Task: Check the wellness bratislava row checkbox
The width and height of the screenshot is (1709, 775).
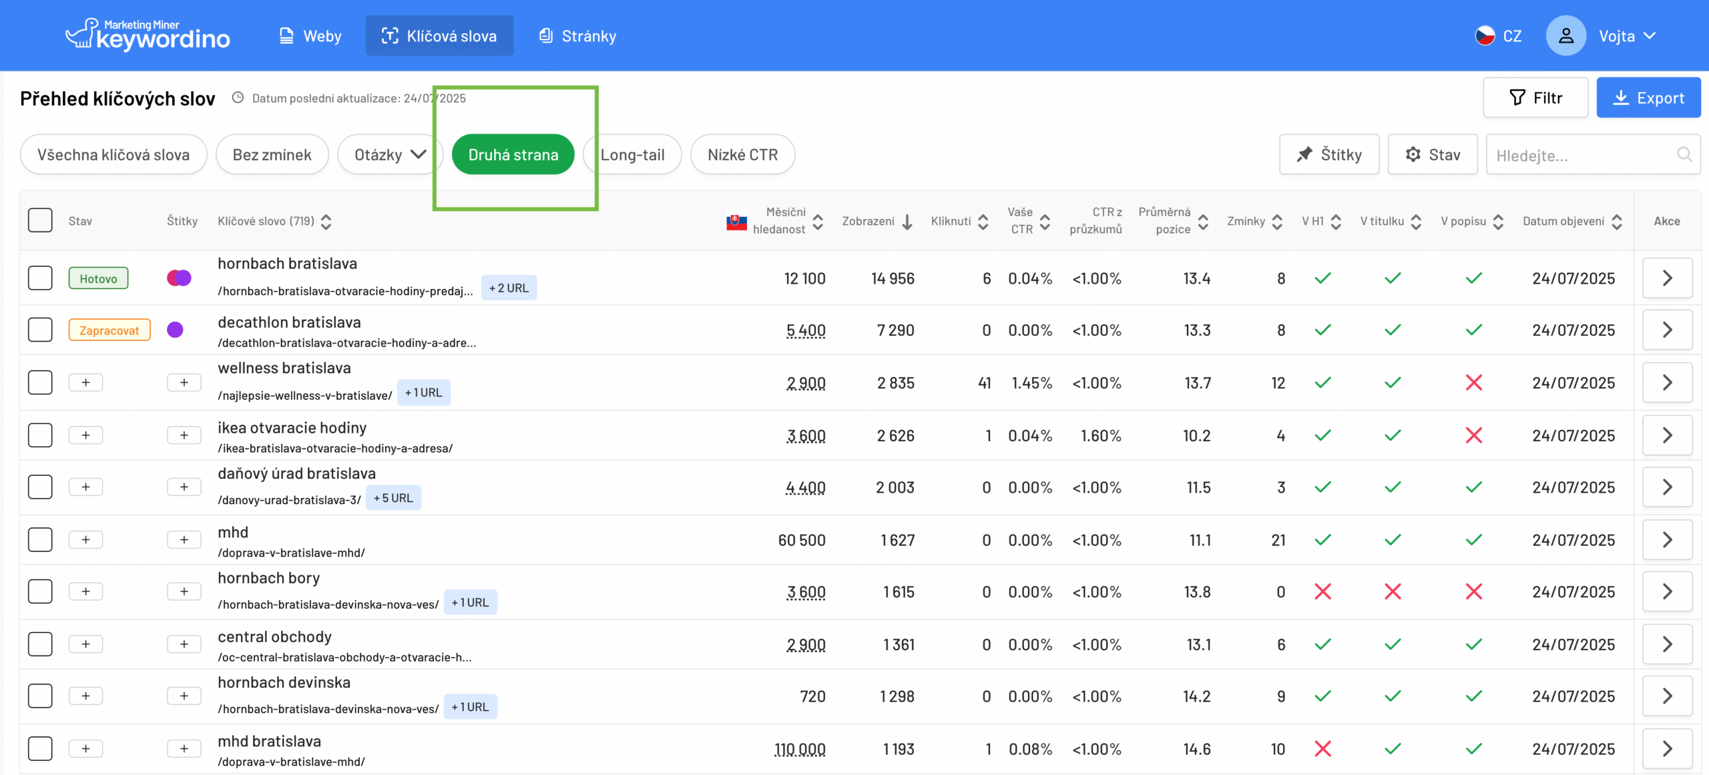Action: pyautogui.click(x=40, y=382)
